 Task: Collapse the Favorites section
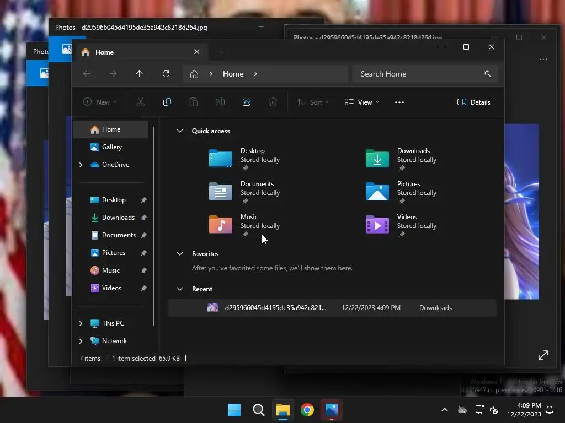[x=180, y=253]
